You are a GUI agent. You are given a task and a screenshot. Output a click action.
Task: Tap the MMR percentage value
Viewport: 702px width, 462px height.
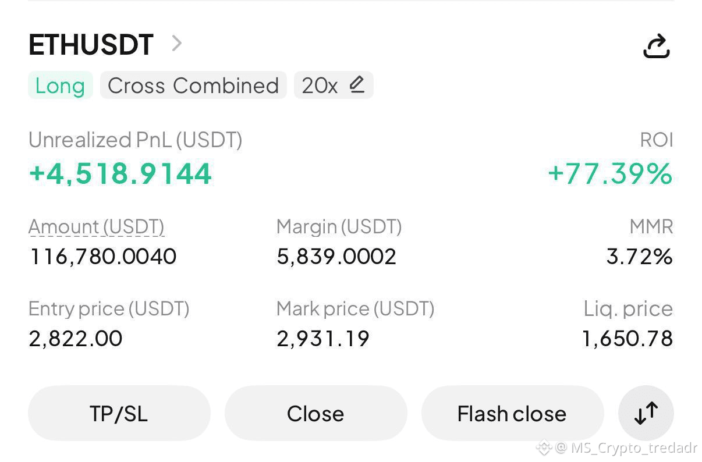pos(639,257)
